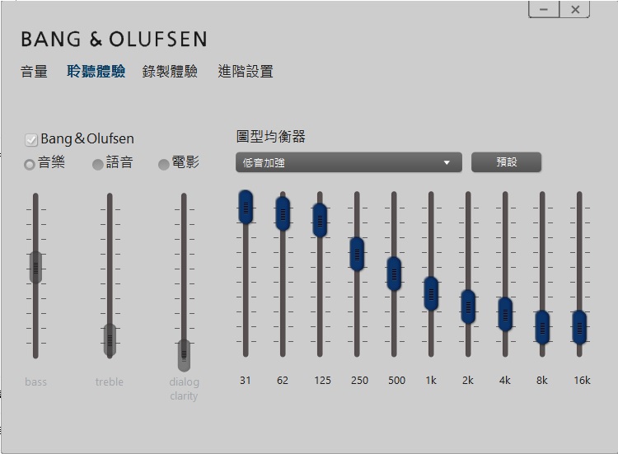618x454 pixels.
Task: Select the 音樂 radio option
Action: (30, 164)
